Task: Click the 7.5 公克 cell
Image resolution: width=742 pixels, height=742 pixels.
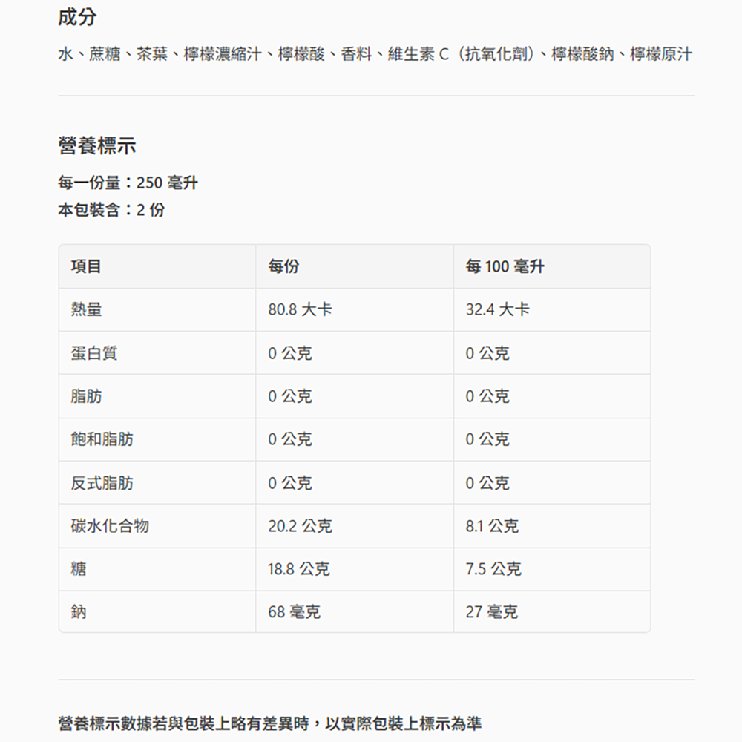Action: tap(493, 569)
